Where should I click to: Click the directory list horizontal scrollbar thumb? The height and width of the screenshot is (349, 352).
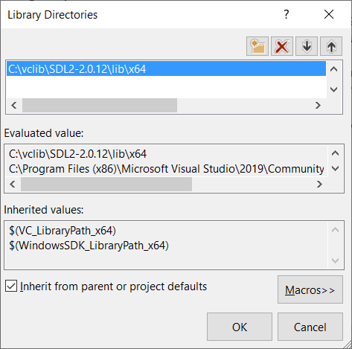pyautogui.click(x=100, y=106)
